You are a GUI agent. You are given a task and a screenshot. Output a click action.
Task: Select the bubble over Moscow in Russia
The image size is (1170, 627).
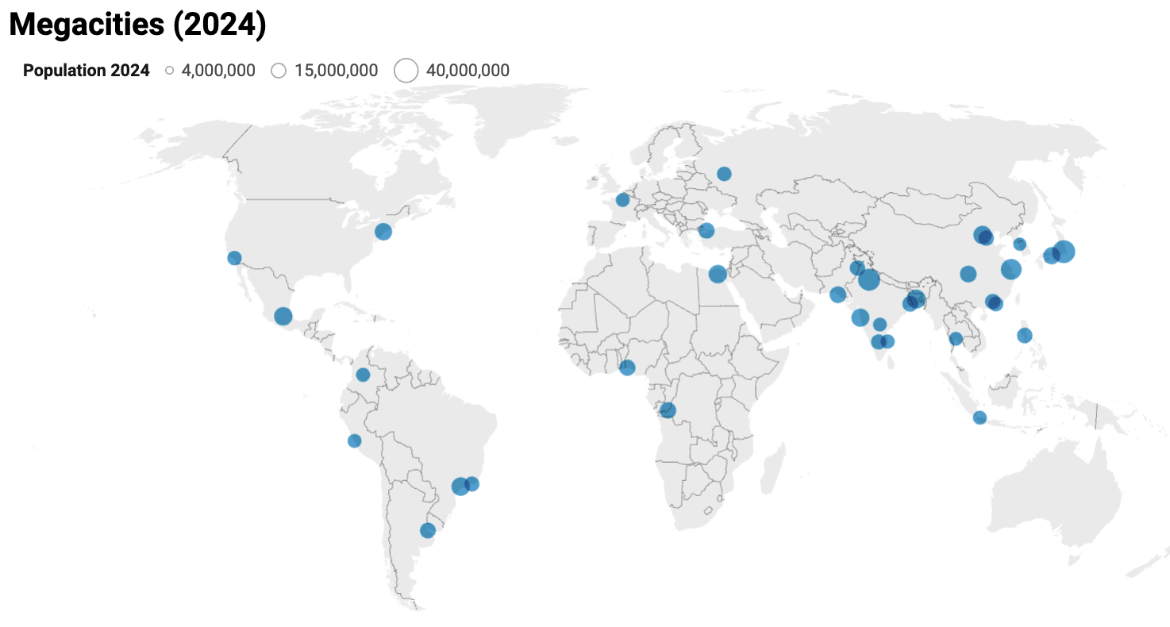tap(724, 174)
